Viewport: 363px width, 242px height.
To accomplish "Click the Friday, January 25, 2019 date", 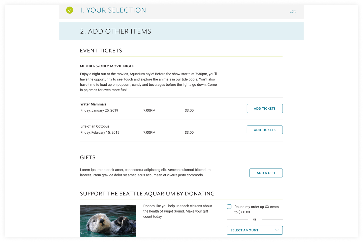I will [x=99, y=110].
